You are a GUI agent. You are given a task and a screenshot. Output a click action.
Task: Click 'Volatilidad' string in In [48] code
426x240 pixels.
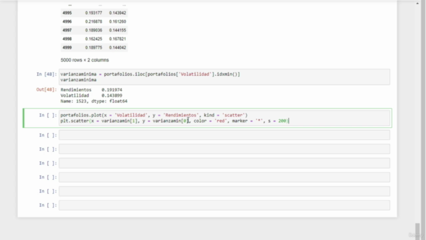tap(195, 74)
